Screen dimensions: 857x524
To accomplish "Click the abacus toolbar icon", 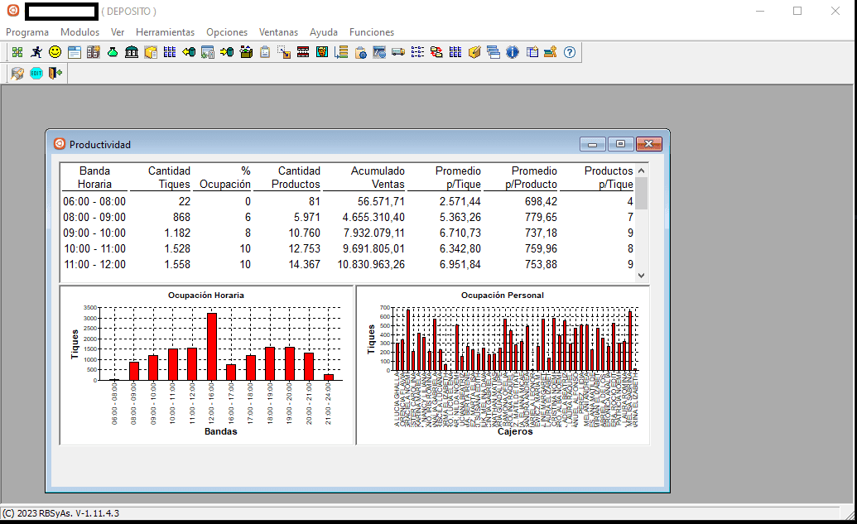I will pos(303,52).
